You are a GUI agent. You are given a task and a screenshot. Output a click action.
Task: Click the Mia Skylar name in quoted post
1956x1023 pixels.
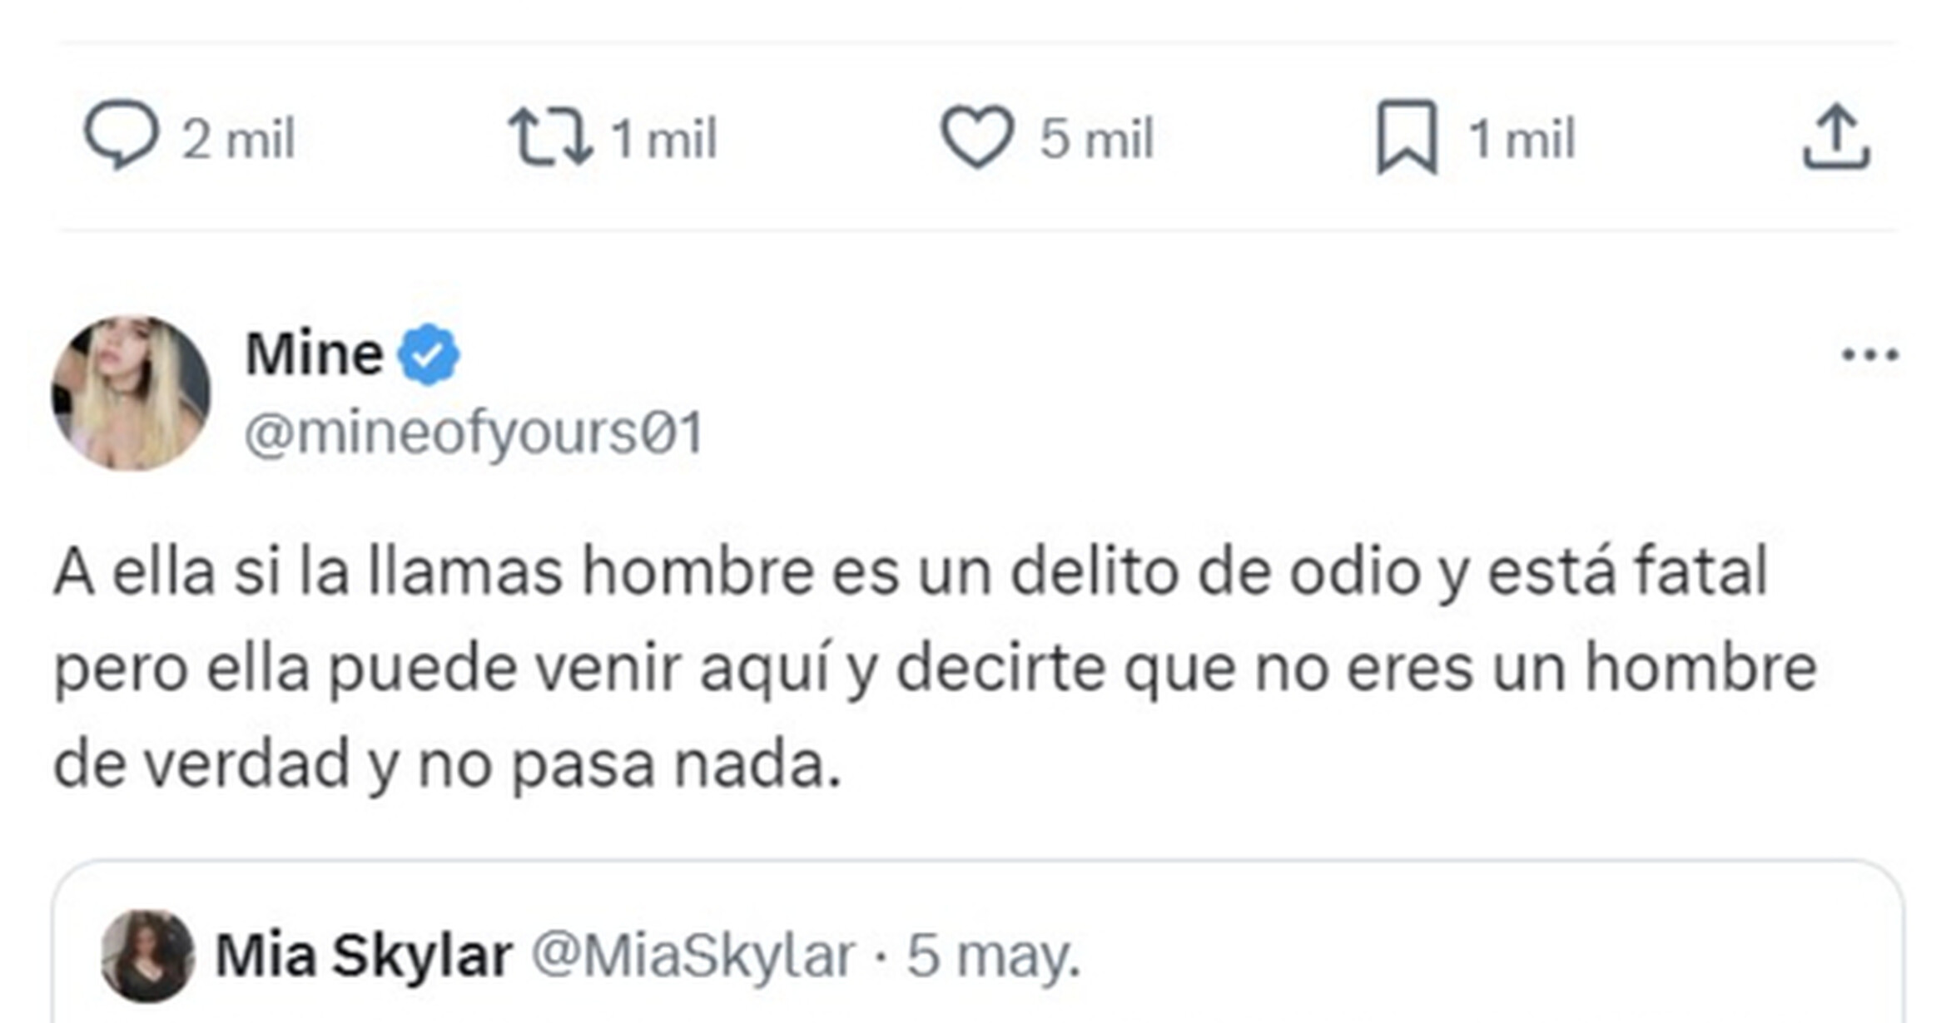(364, 956)
